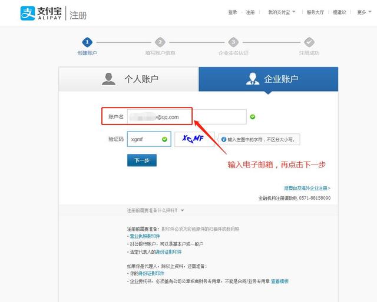This screenshot has width=377, height=302.
Task: Click the phone number 0571-88158090 text
Action: [315, 198]
